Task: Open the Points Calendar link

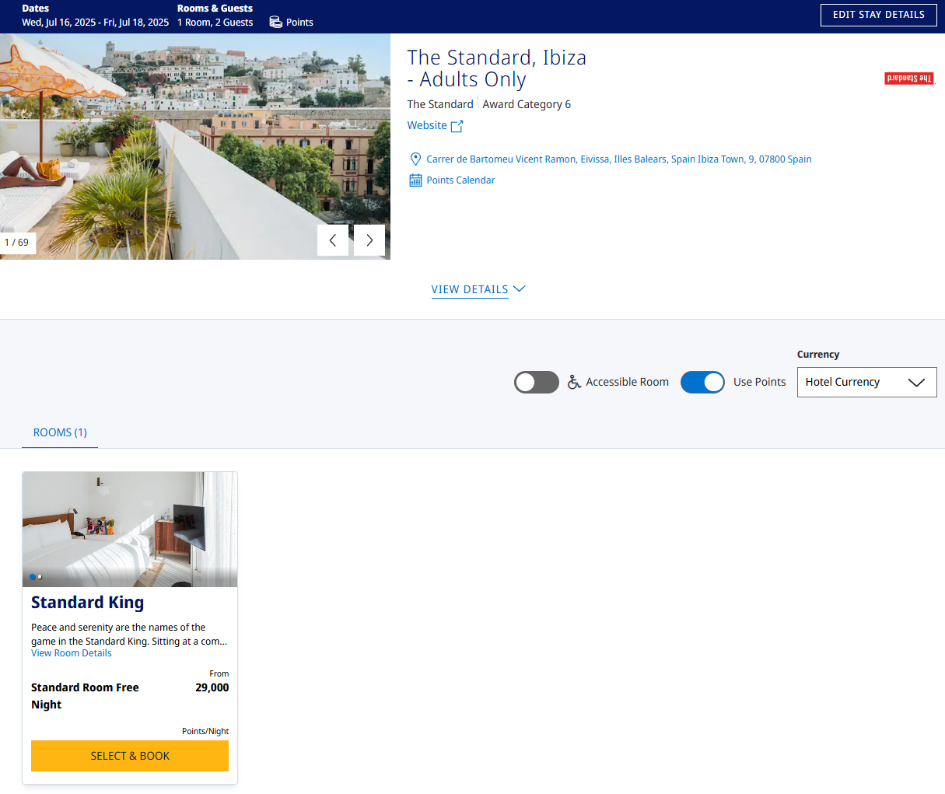Action: point(460,180)
